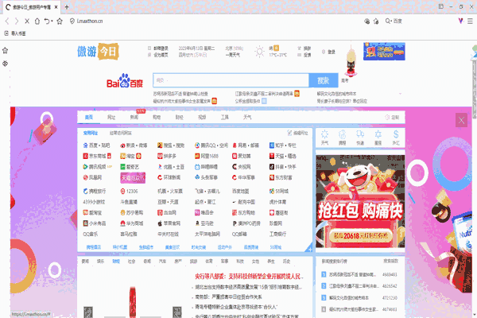
Task: Select the 财经 news category tab
Action: click(116, 261)
